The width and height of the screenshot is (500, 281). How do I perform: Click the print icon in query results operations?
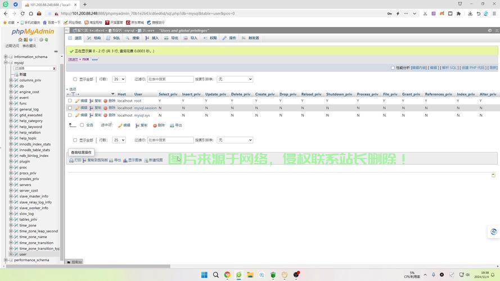(x=71, y=160)
